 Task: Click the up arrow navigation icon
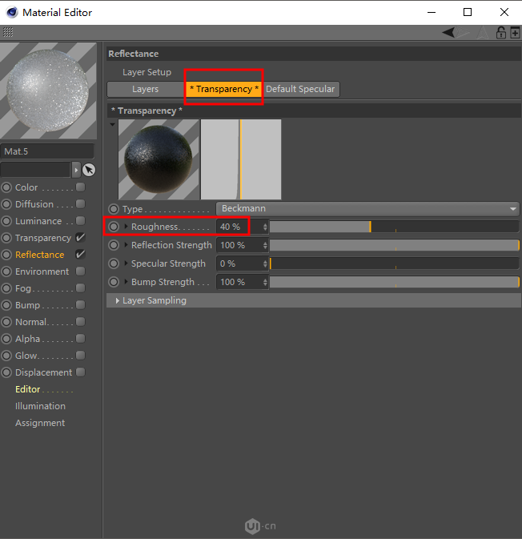tap(483, 33)
